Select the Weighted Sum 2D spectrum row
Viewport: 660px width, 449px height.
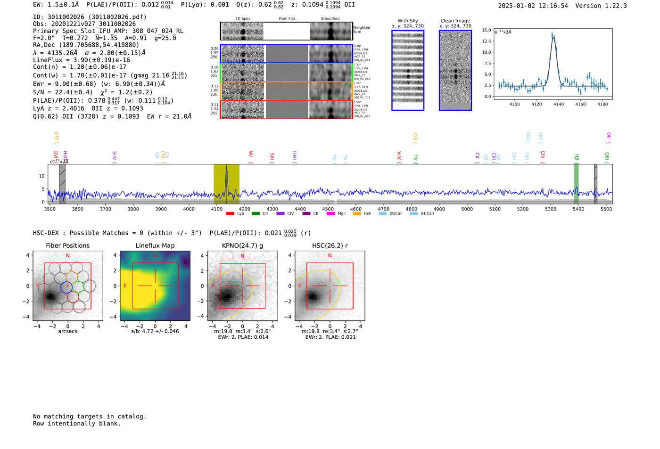(x=287, y=31)
